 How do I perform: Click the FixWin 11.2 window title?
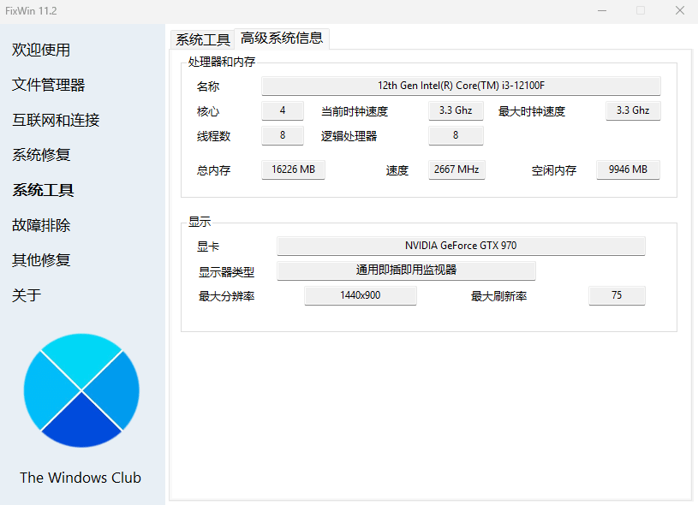pyautogui.click(x=31, y=11)
